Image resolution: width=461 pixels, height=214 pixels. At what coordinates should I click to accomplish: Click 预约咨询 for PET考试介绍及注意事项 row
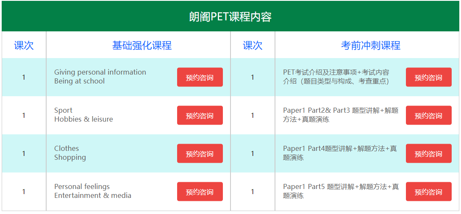(x=428, y=78)
